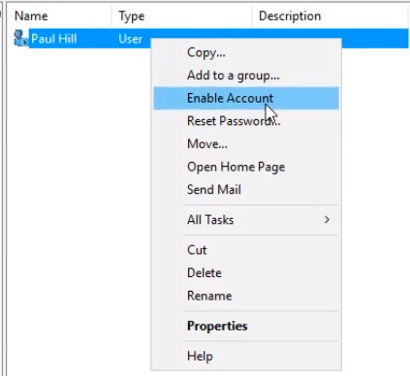Click Cut in the context menu
Image resolution: width=410 pixels, height=376 pixels.
pyautogui.click(x=246, y=250)
